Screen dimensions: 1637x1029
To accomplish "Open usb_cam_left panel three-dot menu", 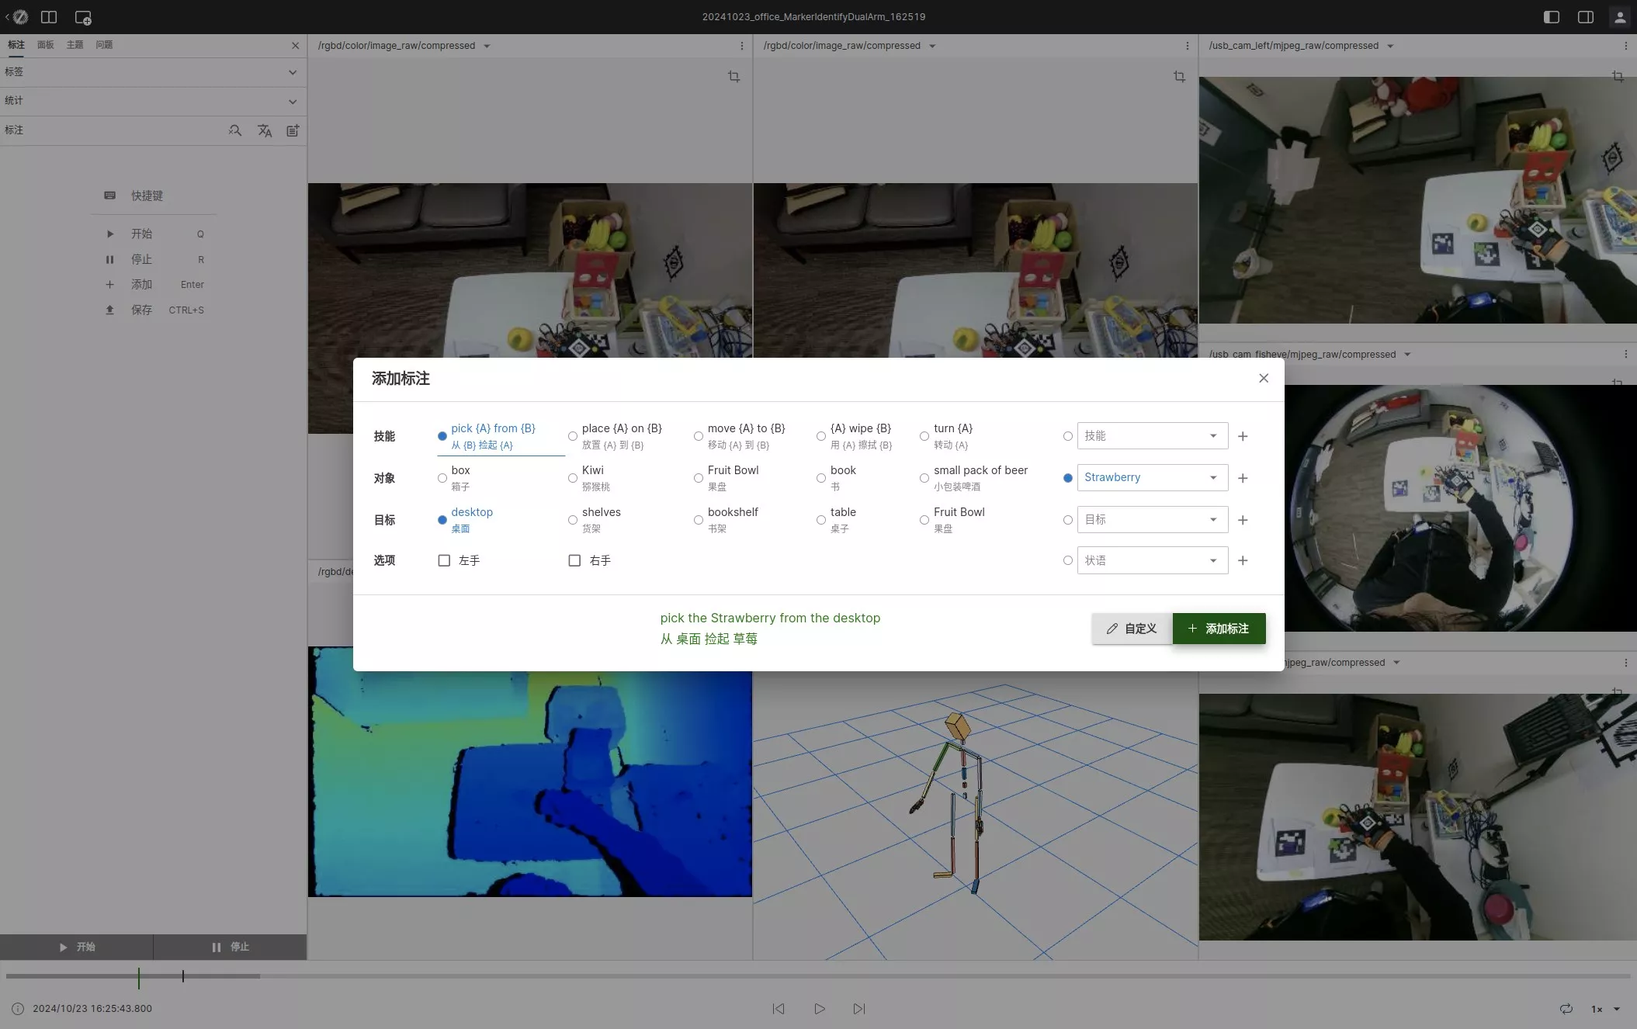I will coord(1625,46).
